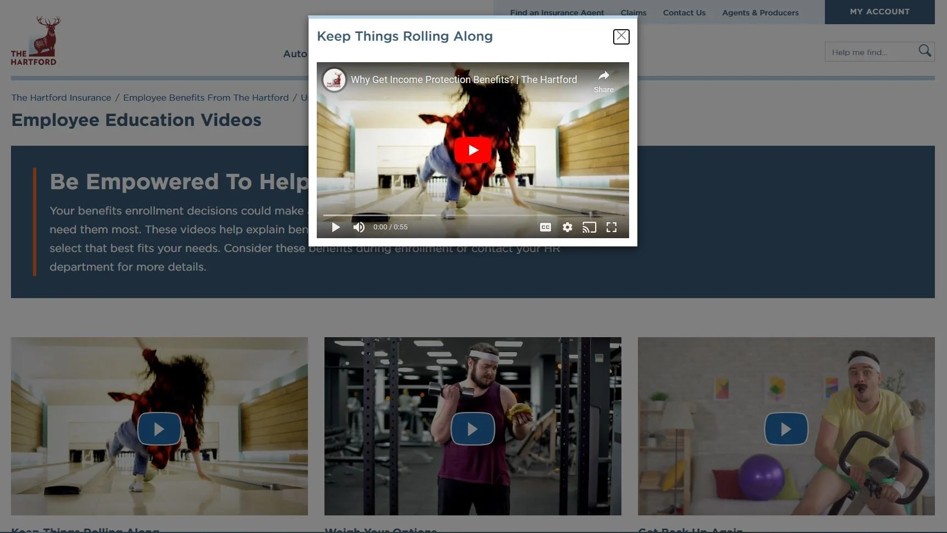Open the Claims link
The width and height of the screenshot is (947, 533).
pyautogui.click(x=634, y=13)
